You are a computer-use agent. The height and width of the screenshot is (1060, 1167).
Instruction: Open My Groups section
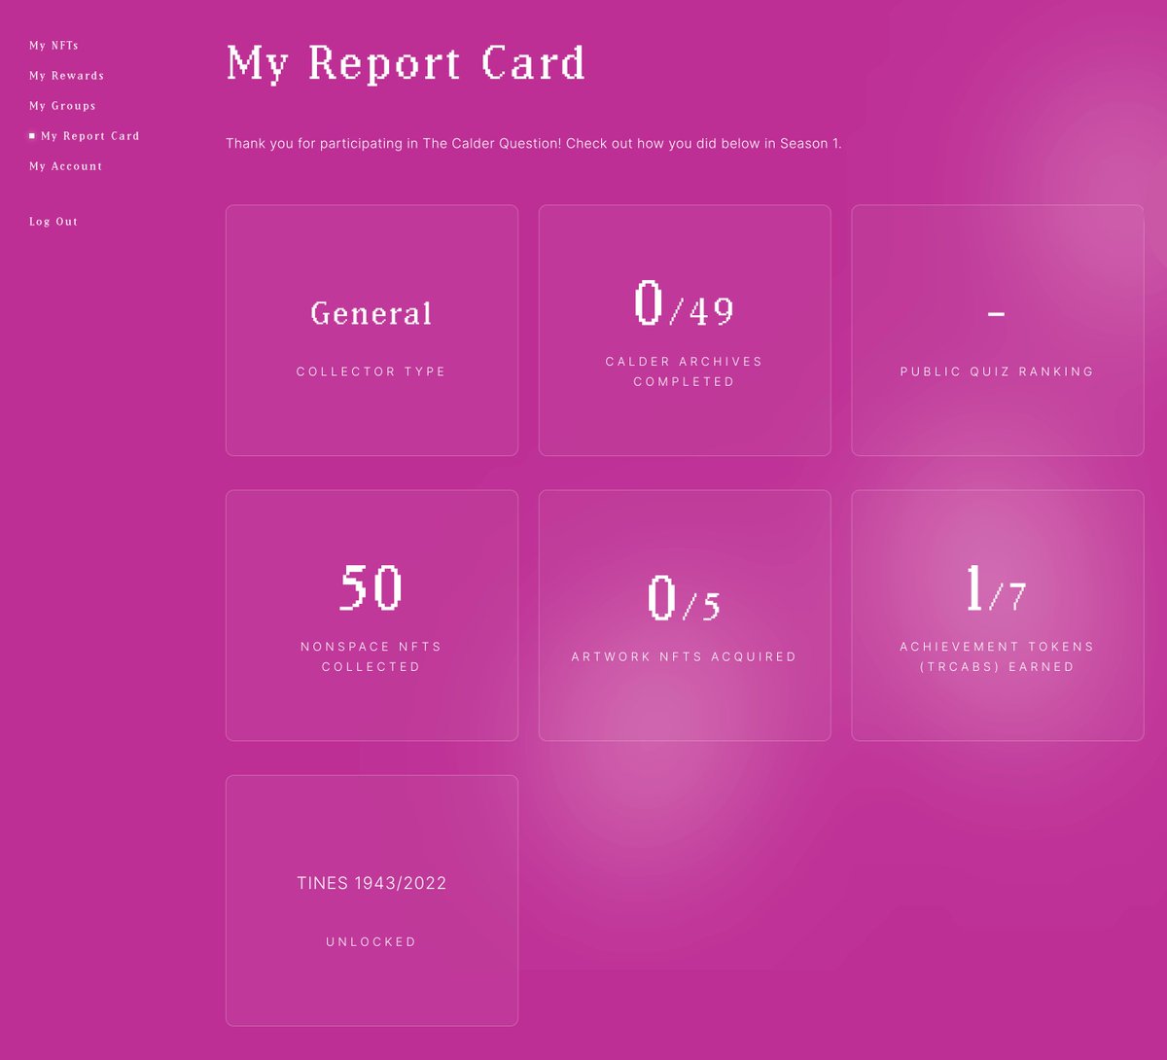[62, 106]
